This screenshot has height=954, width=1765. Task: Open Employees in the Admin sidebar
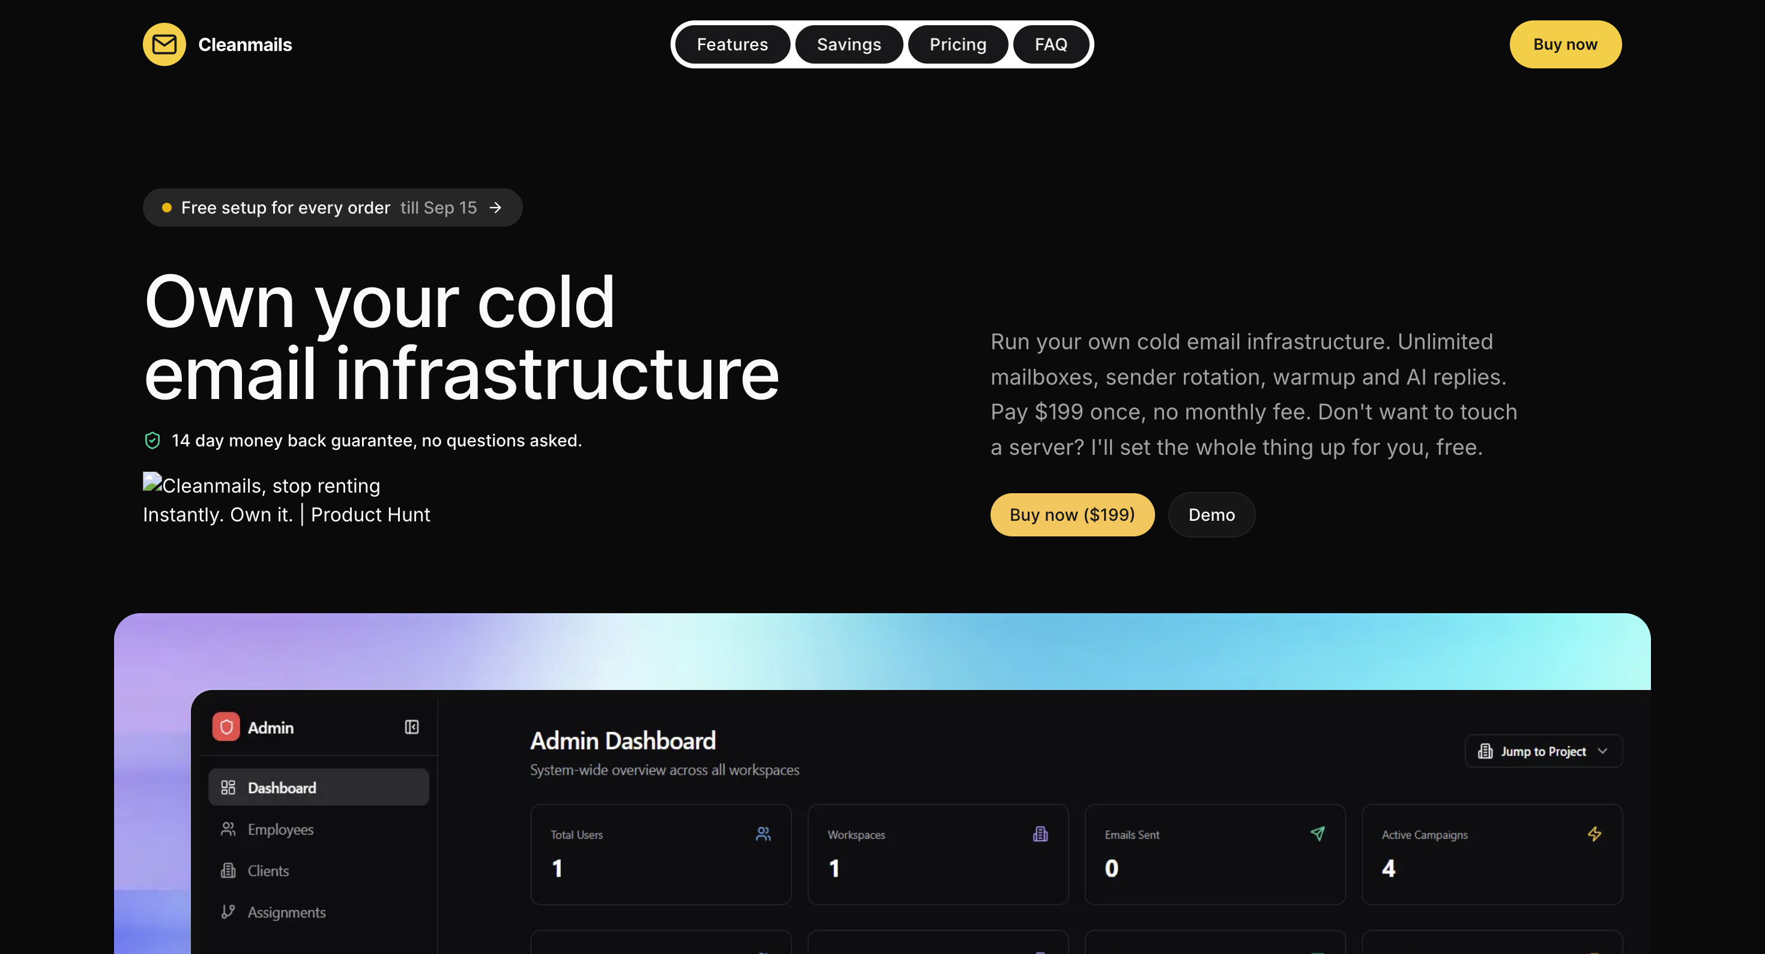click(x=319, y=829)
